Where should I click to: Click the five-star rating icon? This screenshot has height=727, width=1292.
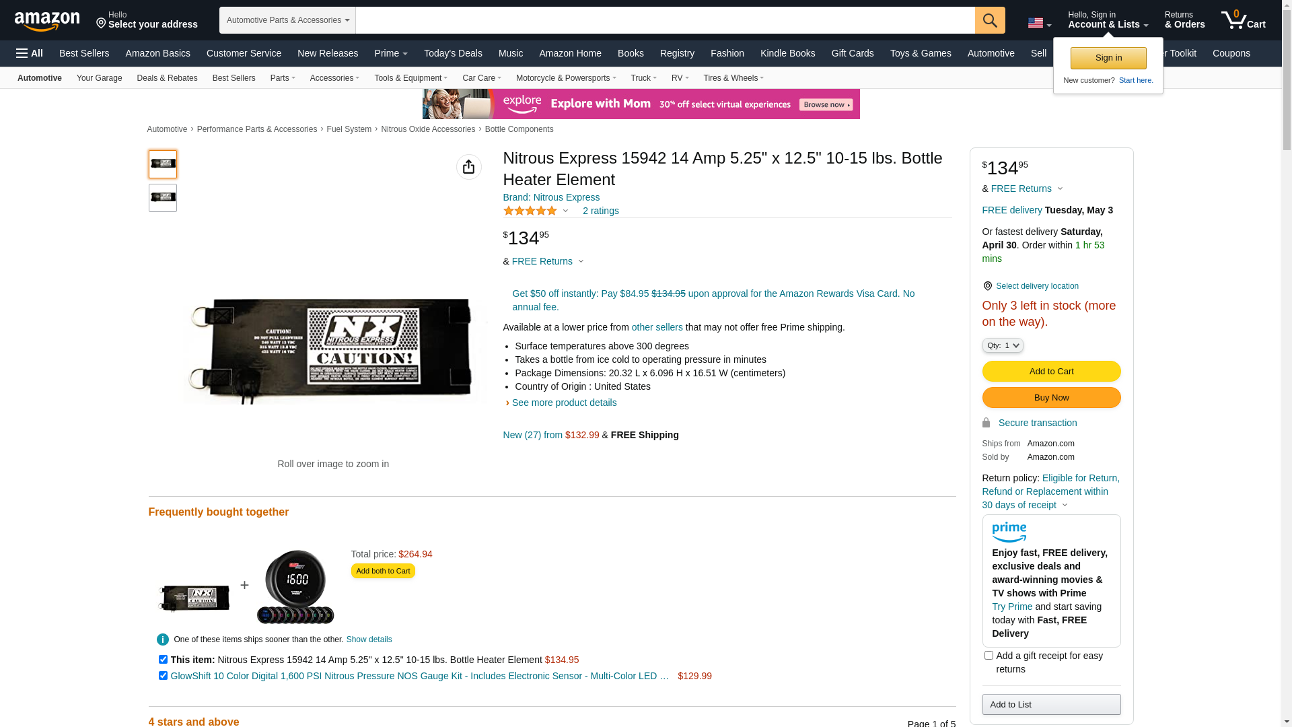pos(530,211)
